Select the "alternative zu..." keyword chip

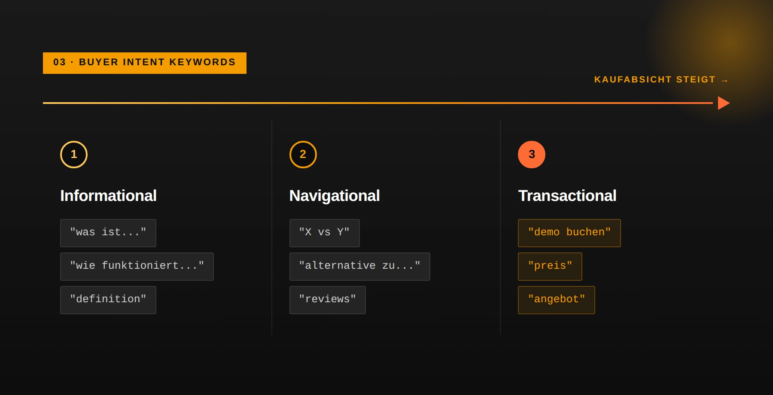[360, 267]
